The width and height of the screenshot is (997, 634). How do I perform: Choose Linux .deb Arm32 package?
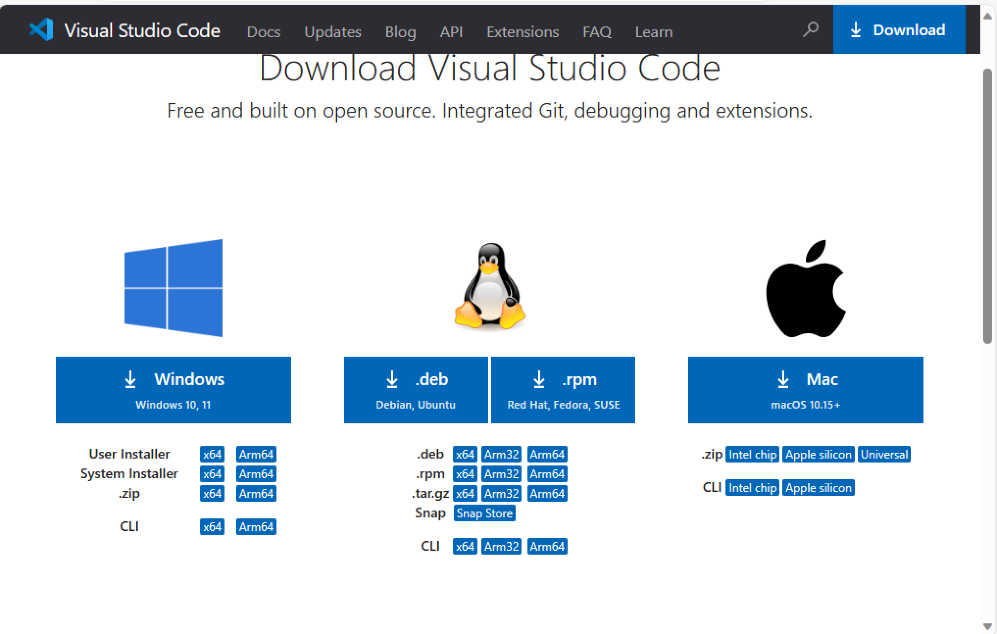point(501,454)
